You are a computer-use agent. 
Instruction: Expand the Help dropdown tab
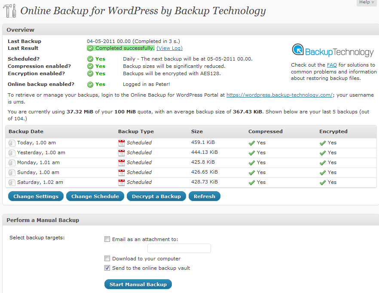(367, 3)
